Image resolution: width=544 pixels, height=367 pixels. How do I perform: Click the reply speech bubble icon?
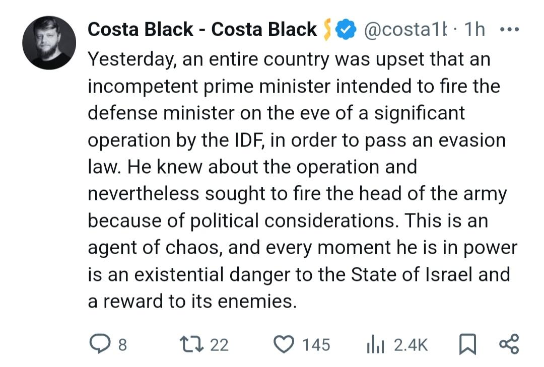pyautogui.click(x=100, y=344)
